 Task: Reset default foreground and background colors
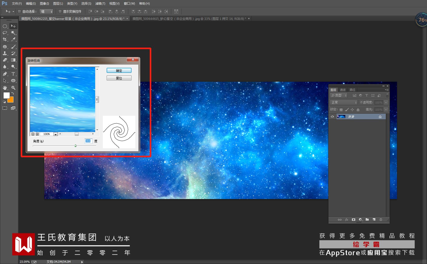tap(4, 102)
